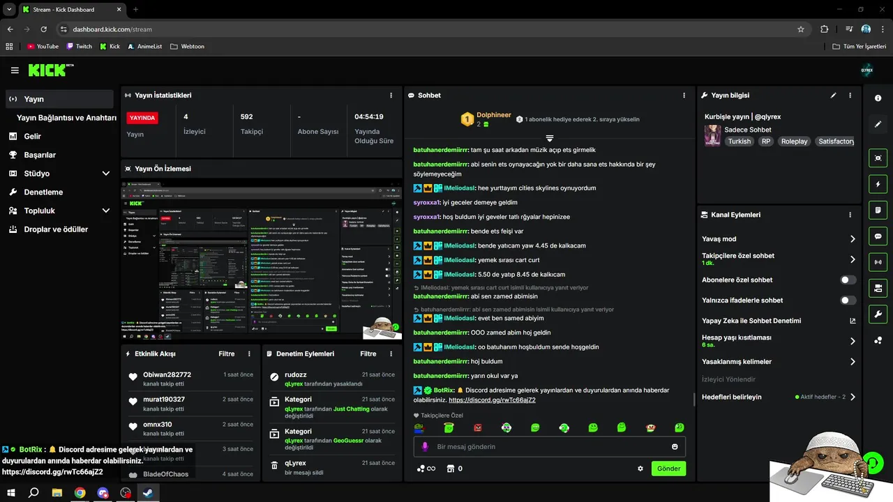Open Windows search from the taskbar
Viewport: 893px width, 502px height.
(33, 492)
